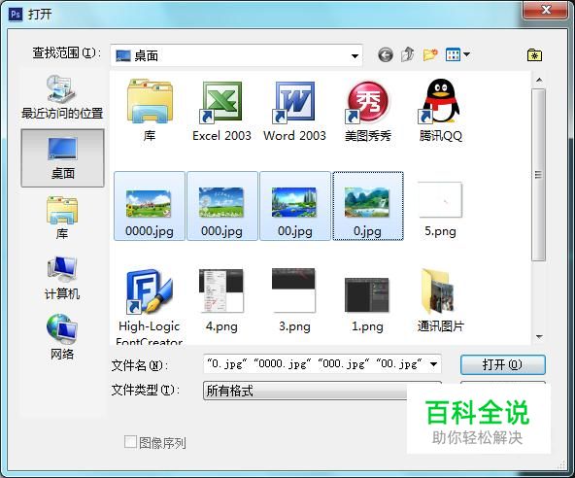Open Recent Places in sidebar
This screenshot has height=478, width=575.
62,97
